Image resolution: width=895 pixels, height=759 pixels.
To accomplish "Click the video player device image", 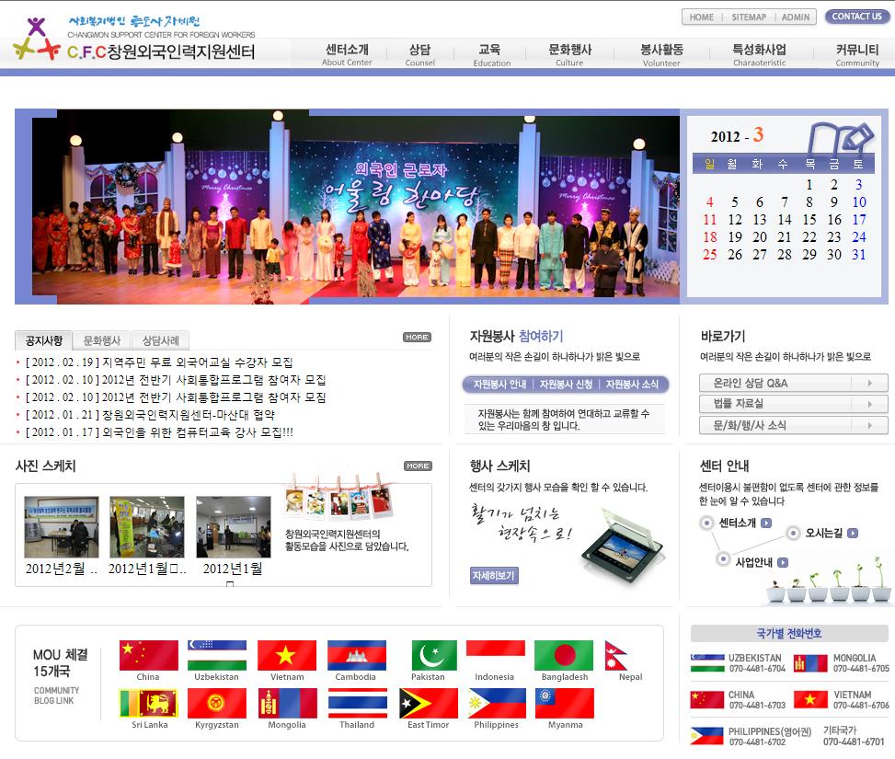I will click(x=622, y=548).
